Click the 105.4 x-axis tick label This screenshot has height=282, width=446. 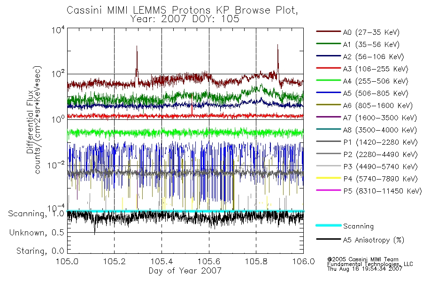point(162,261)
